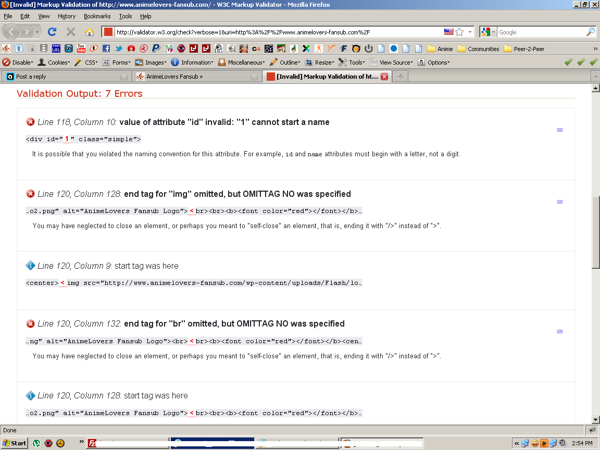Choose a search engine from the Google dropdown
The image size is (600, 450).
(488, 32)
